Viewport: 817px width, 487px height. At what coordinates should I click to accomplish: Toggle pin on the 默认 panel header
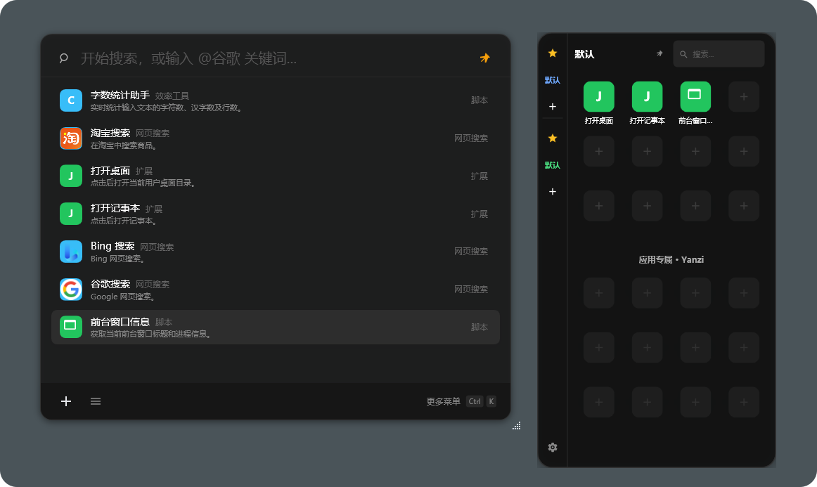click(x=659, y=53)
